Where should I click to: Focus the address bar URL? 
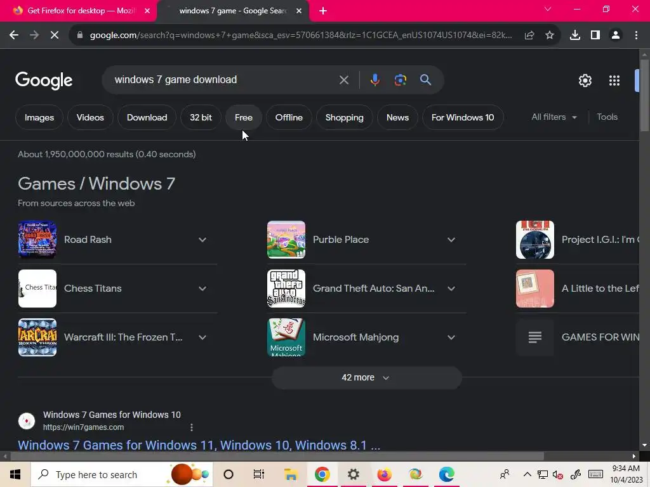click(300, 36)
